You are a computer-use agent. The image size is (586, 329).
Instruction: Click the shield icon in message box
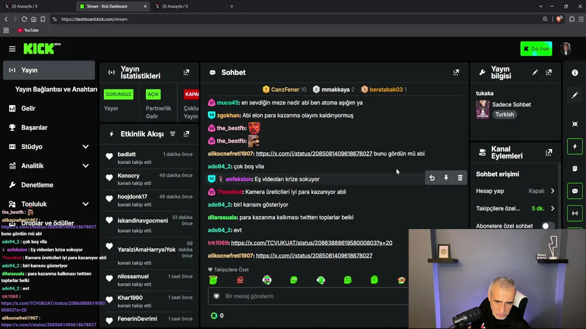click(217, 296)
